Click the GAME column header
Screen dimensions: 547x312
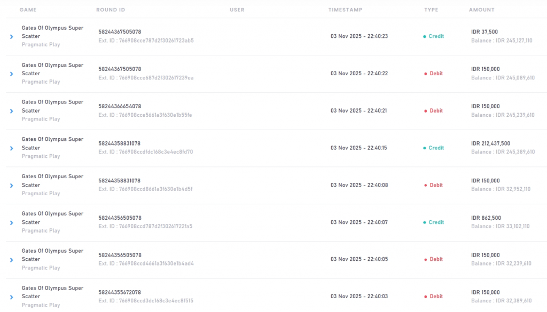28,10
